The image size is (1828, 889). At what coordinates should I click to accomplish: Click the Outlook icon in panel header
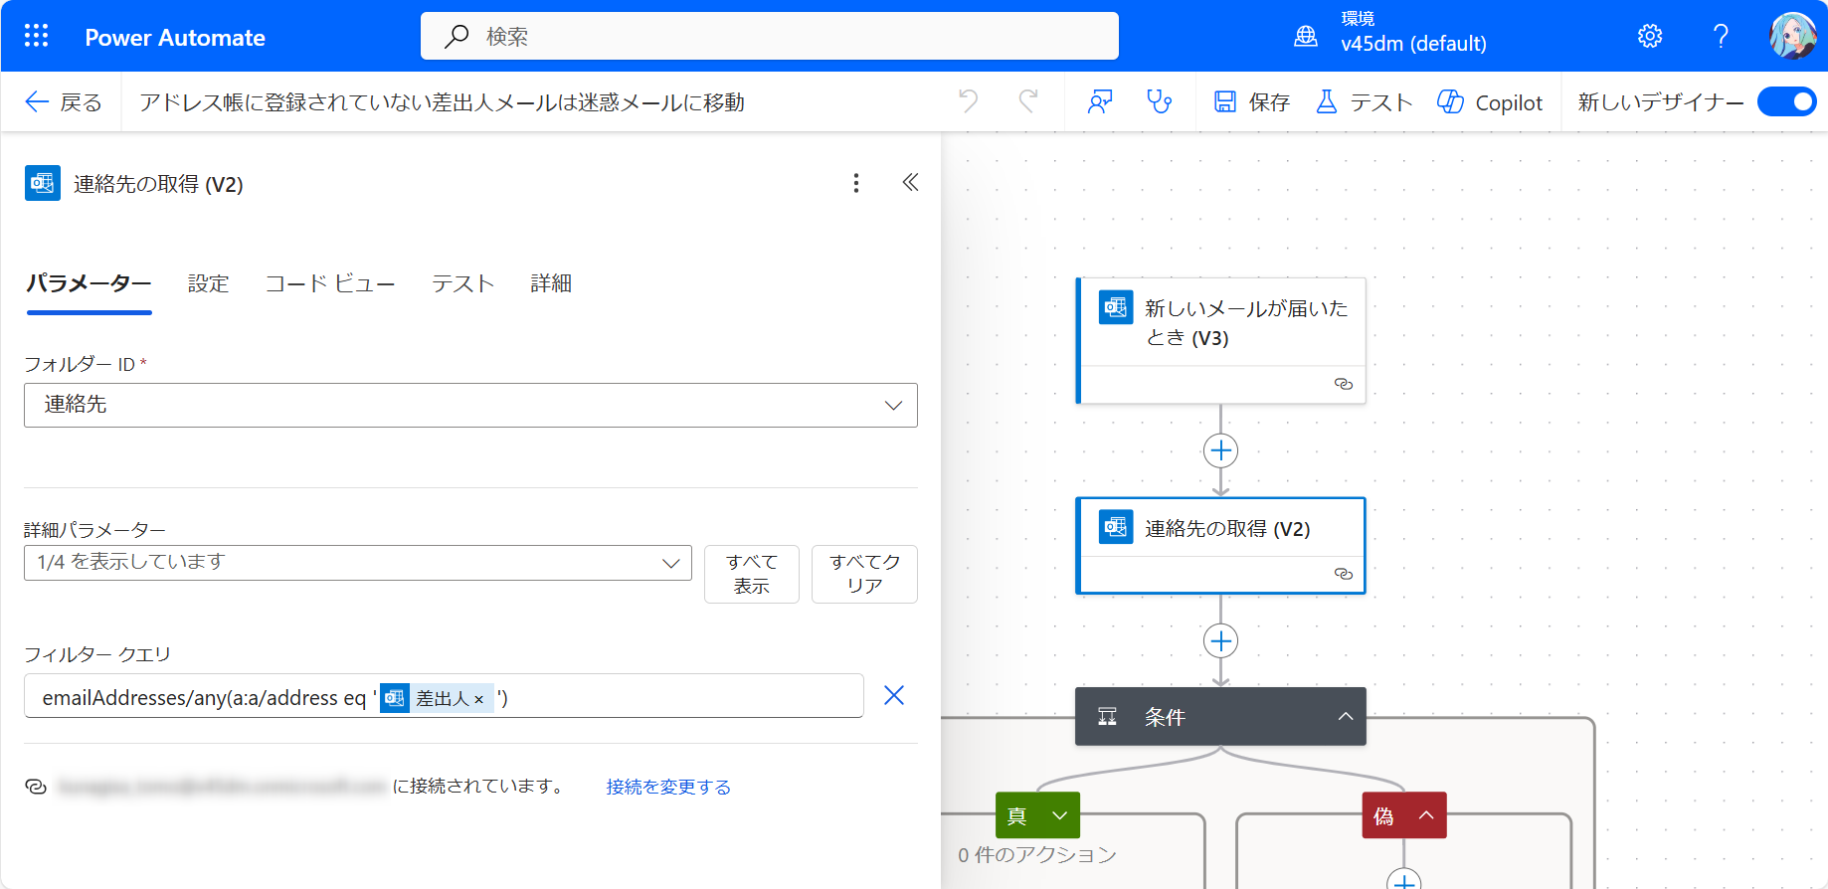coord(43,183)
